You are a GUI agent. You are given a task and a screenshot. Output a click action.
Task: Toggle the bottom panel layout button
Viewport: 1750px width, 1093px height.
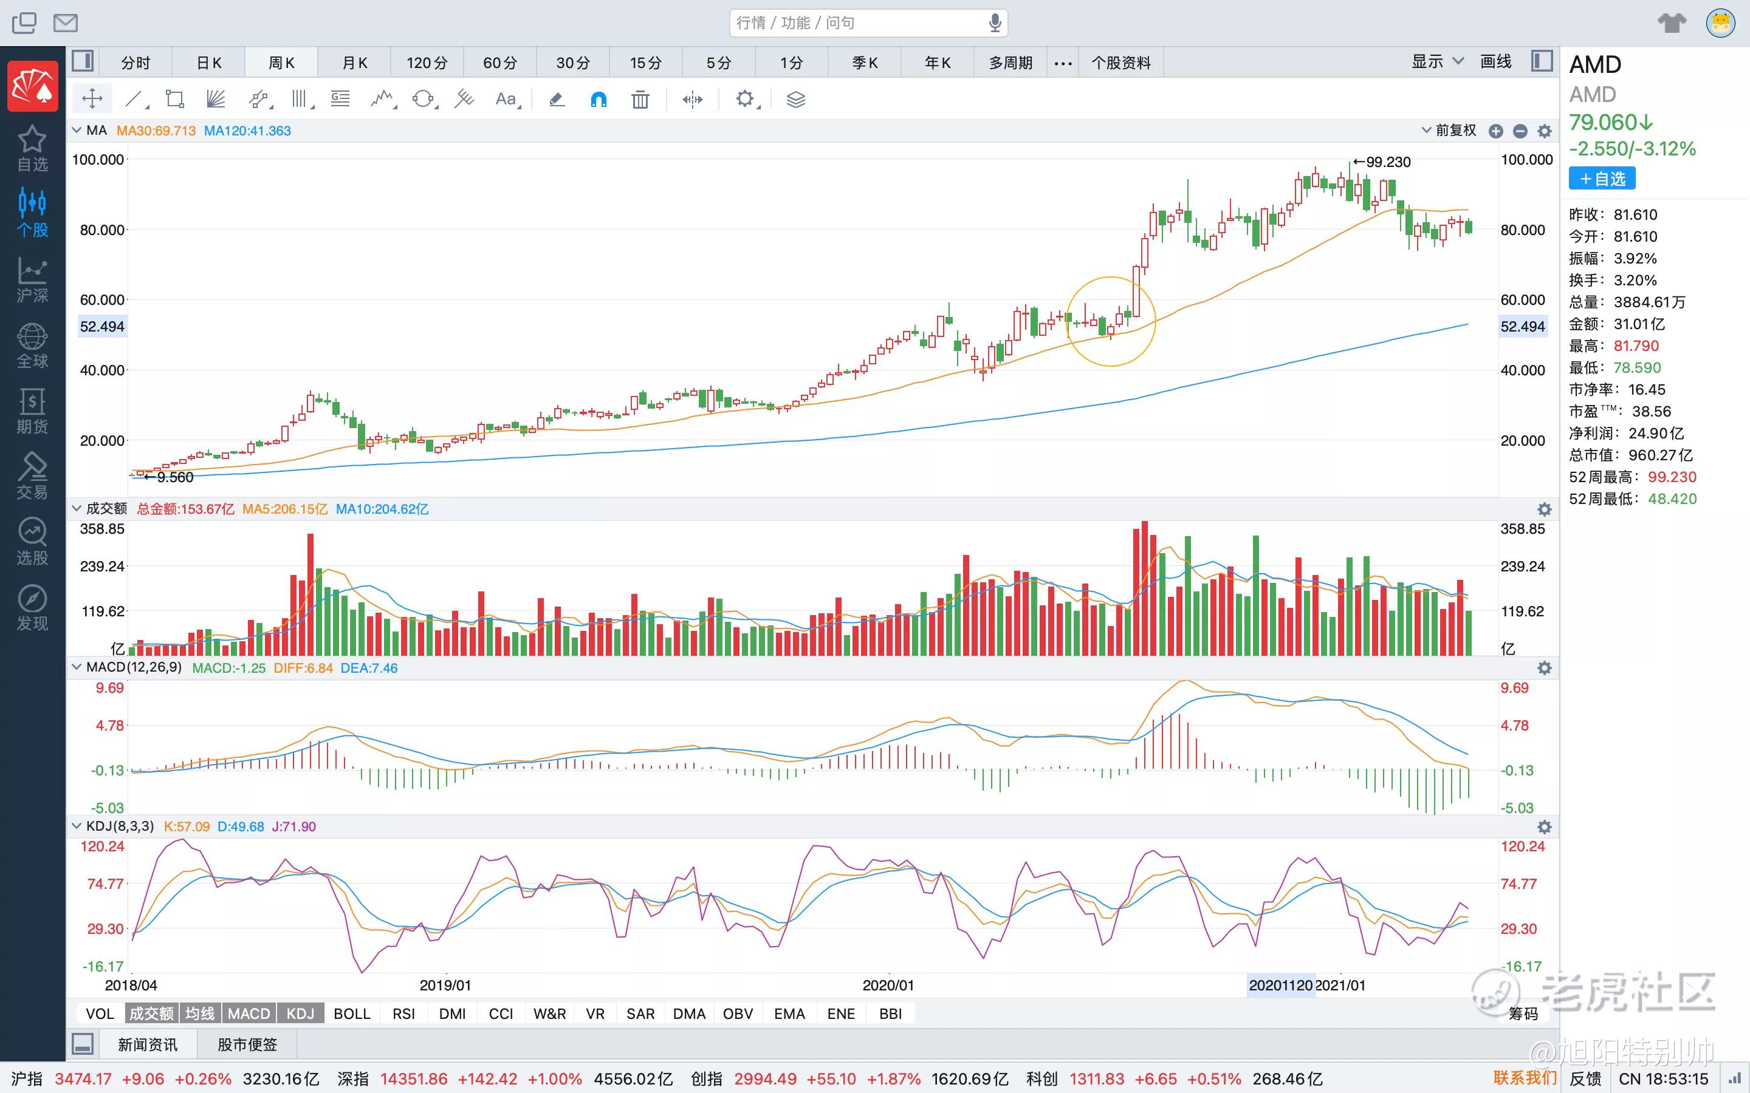[x=83, y=1044]
